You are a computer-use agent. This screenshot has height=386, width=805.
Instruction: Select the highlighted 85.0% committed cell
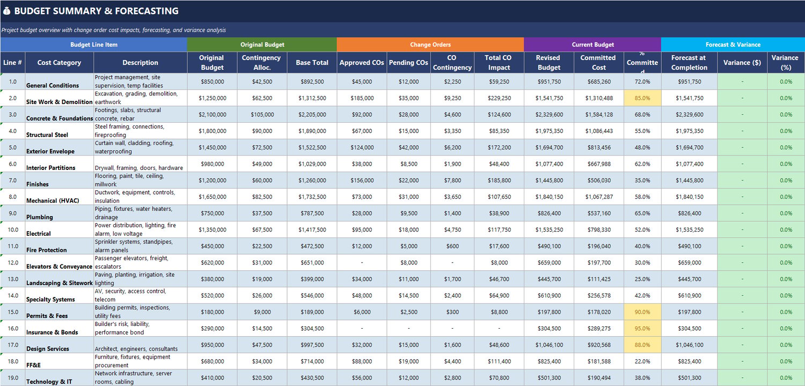642,98
